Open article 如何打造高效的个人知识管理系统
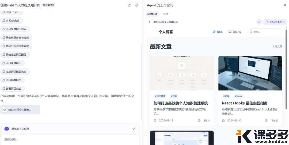 pyautogui.click(x=181, y=103)
